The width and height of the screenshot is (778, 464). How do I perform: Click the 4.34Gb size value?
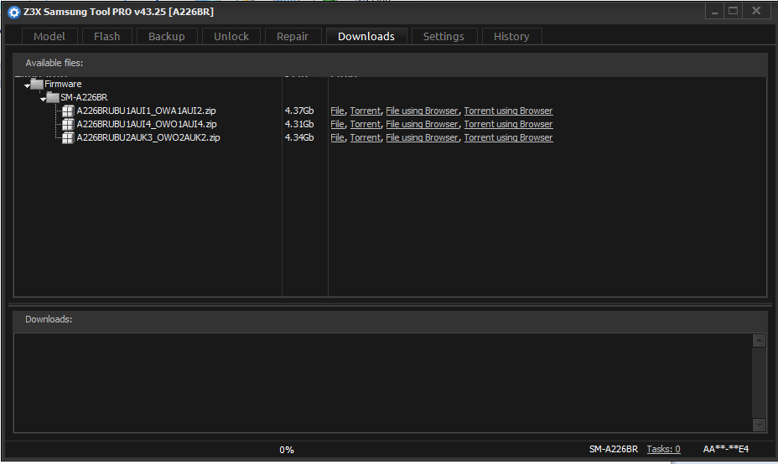pos(299,137)
